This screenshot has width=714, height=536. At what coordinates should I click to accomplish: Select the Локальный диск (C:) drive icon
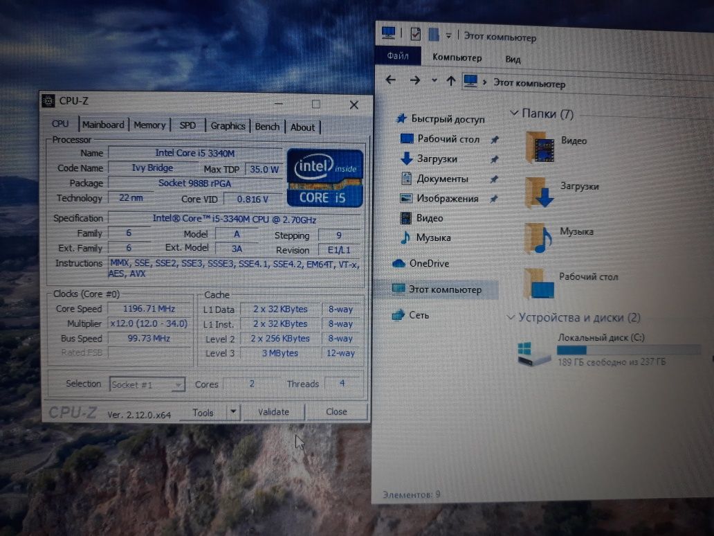pos(534,352)
